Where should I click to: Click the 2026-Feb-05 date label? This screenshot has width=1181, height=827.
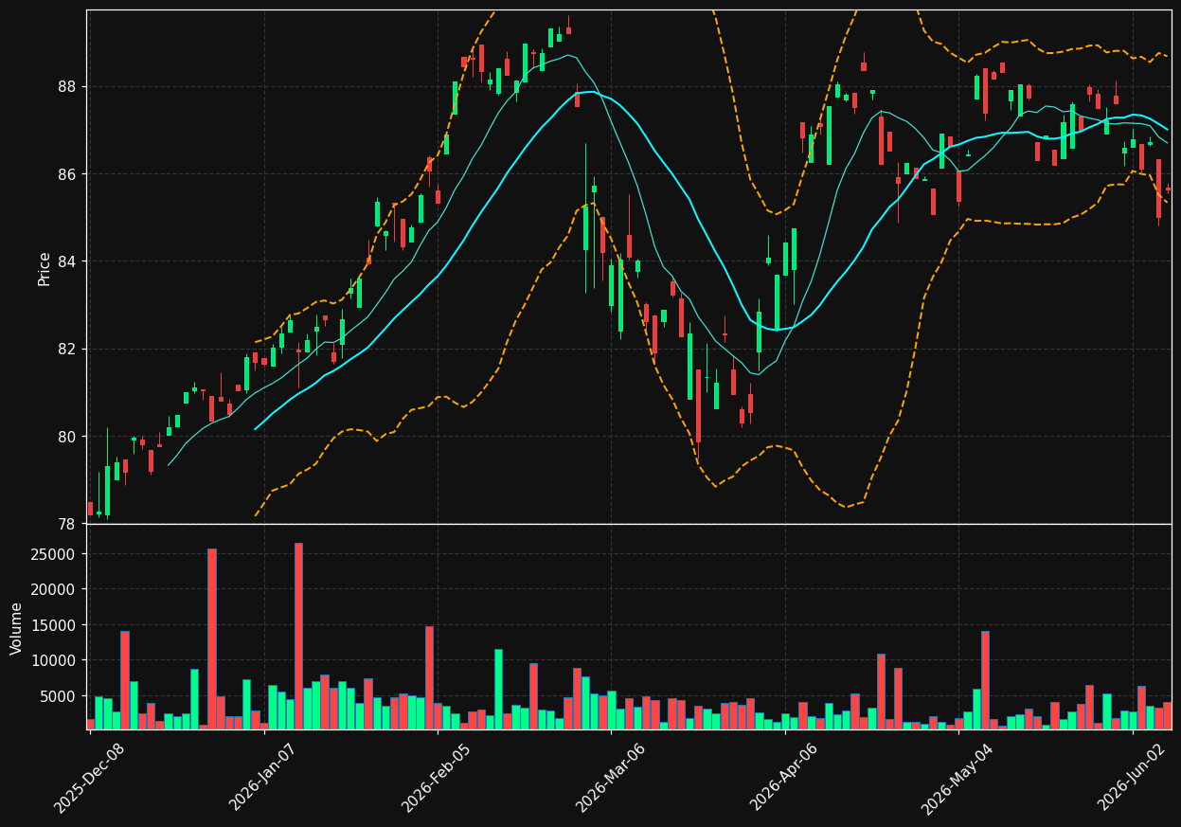[437, 778]
